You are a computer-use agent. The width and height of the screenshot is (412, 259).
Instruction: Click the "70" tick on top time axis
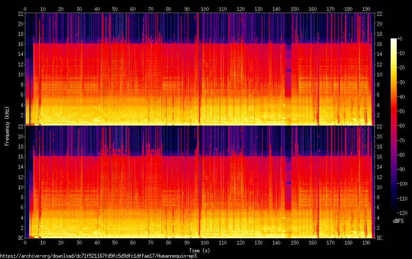coord(151,9)
